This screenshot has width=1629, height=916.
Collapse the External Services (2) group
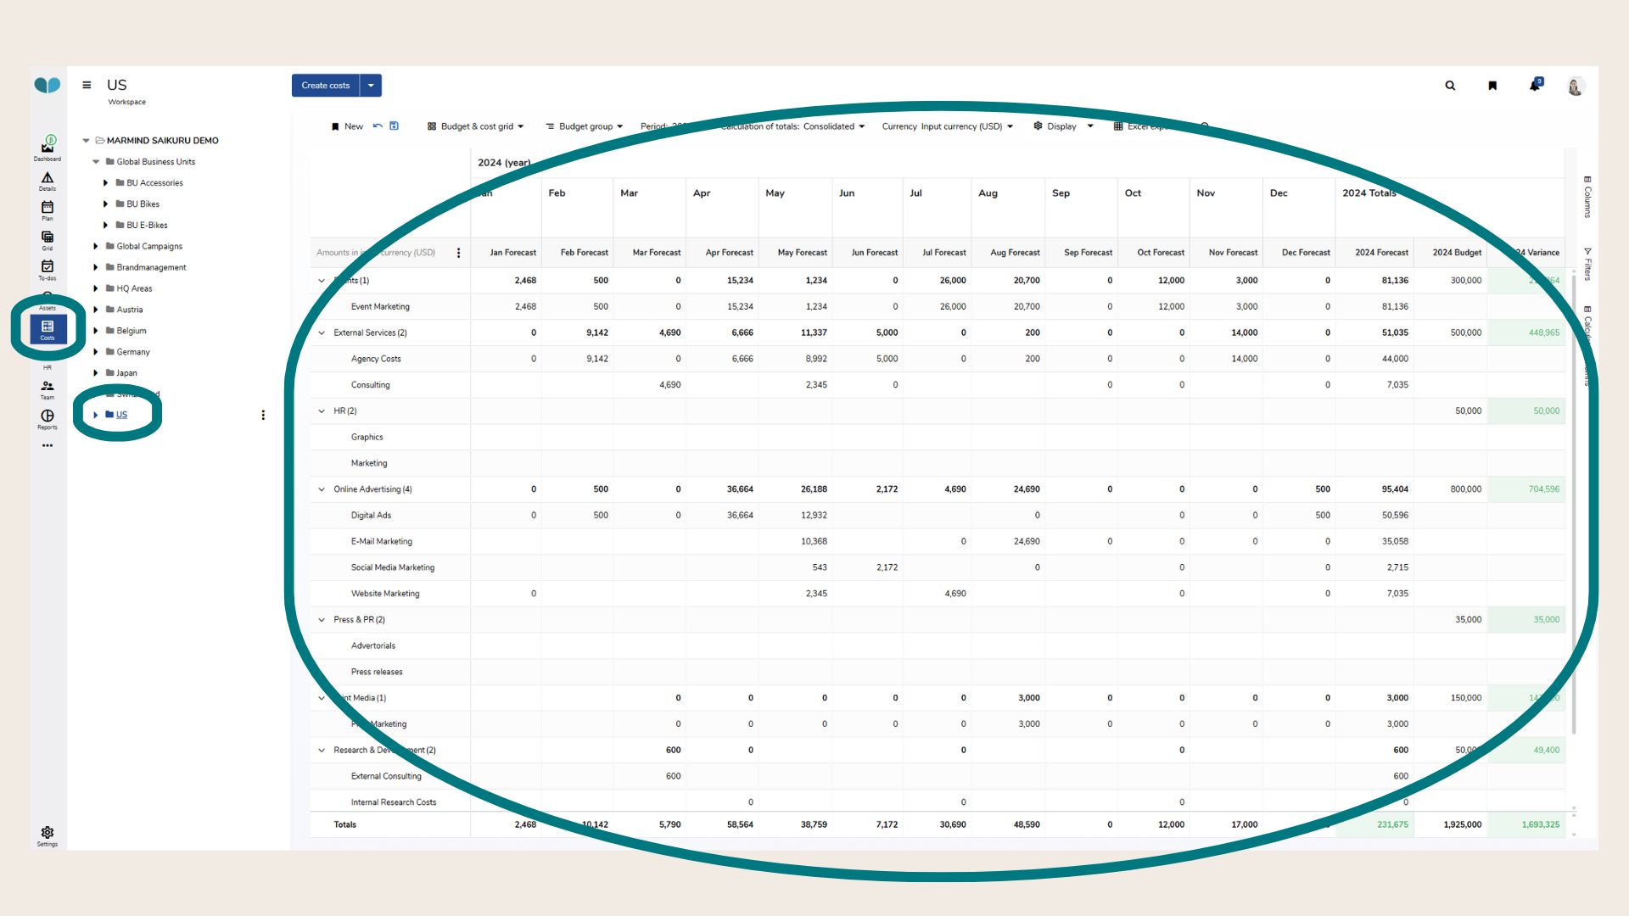click(322, 332)
